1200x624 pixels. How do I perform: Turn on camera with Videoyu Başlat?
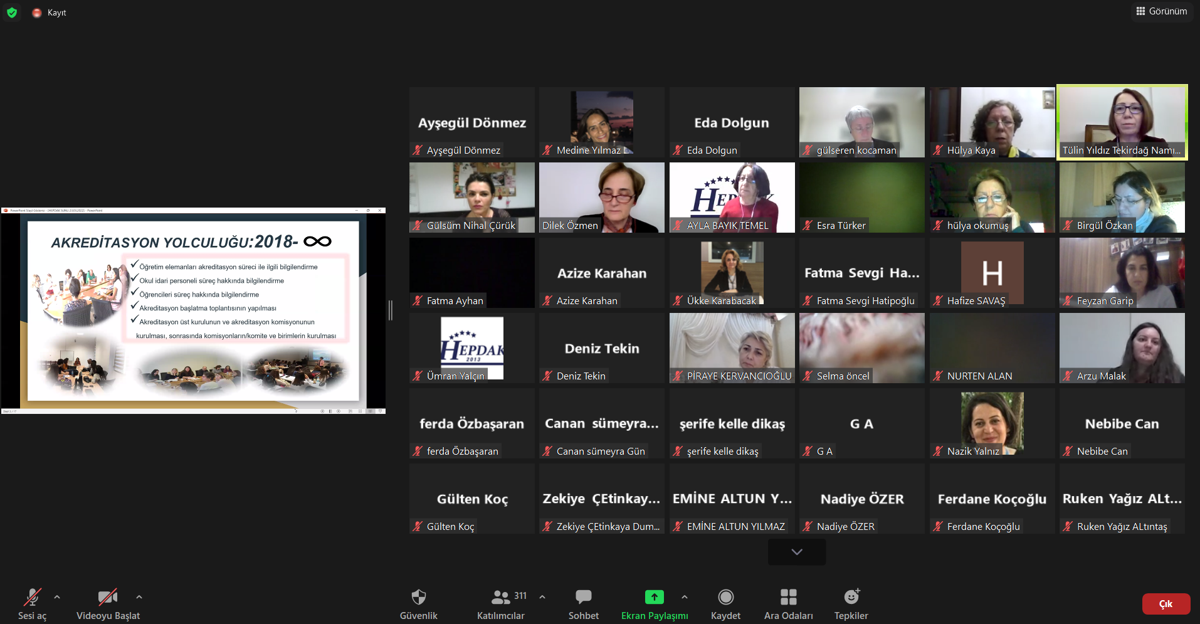tap(108, 597)
